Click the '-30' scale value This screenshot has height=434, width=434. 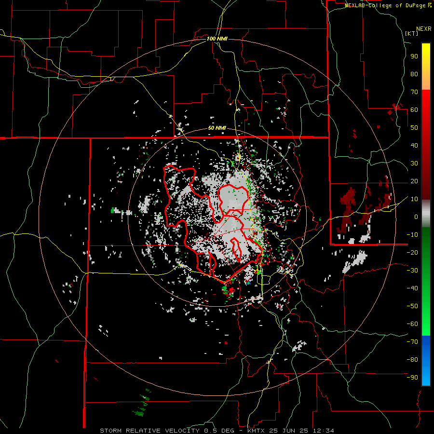point(412,271)
